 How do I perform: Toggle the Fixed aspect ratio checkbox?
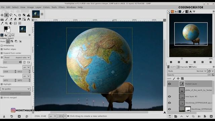[2, 57]
